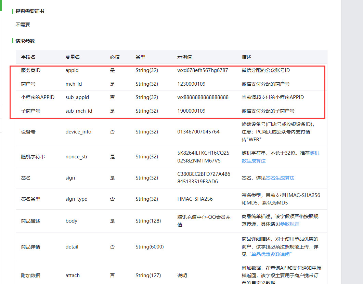Viewport: 363px width, 284px height.
Task: Select the appid variable name cell
Action: [x=72, y=70]
